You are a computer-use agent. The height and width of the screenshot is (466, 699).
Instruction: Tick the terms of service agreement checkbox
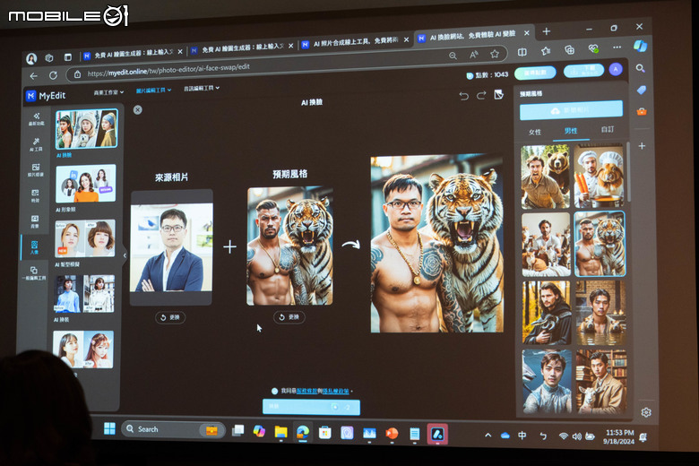tap(274, 391)
